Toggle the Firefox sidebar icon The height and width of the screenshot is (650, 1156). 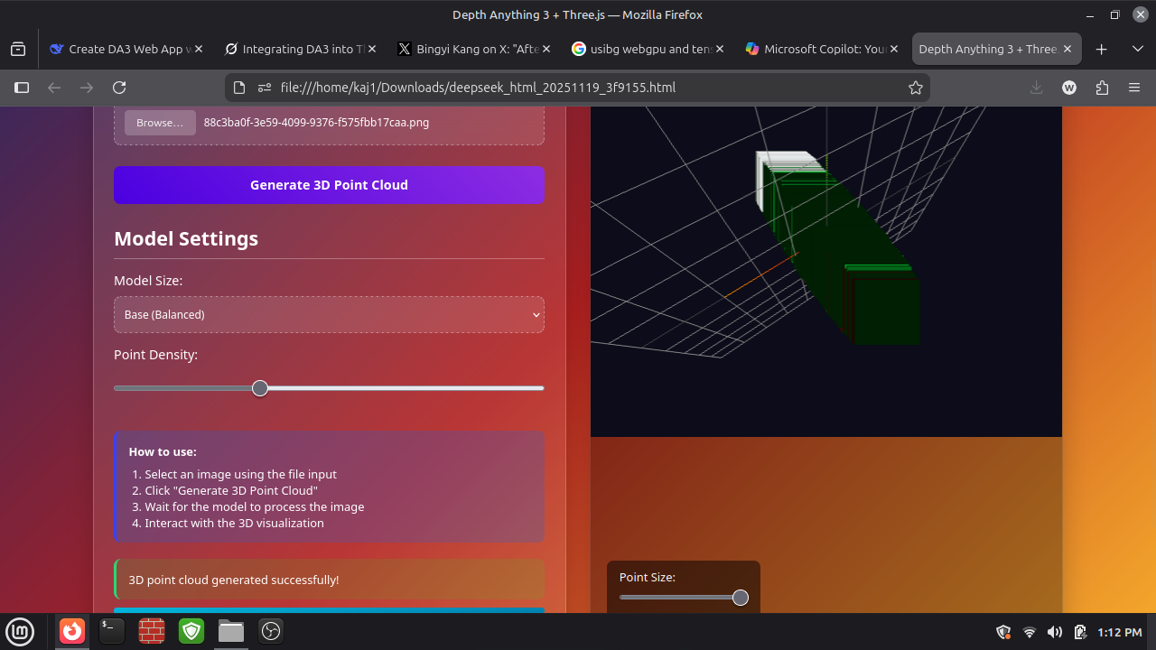coord(22,88)
